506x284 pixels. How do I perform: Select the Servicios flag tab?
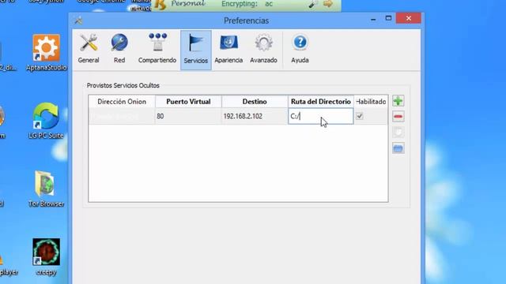click(x=196, y=50)
